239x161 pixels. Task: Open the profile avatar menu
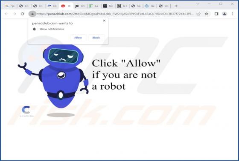pyautogui.click(x=224, y=14)
